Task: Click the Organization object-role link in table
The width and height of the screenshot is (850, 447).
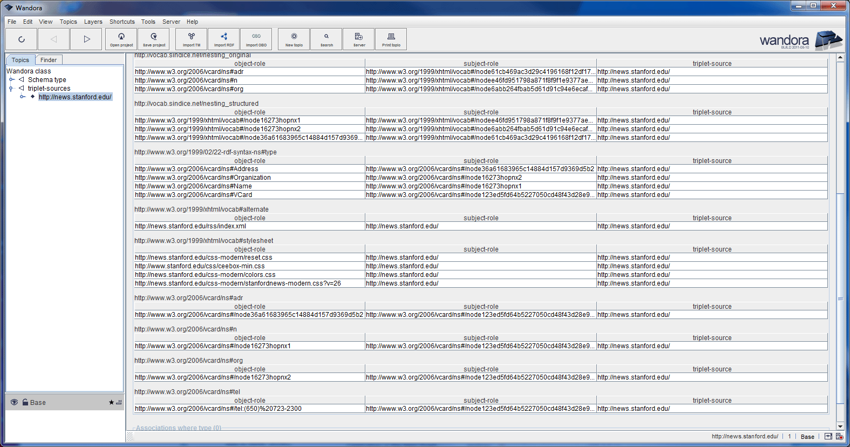Action: pyautogui.click(x=203, y=178)
